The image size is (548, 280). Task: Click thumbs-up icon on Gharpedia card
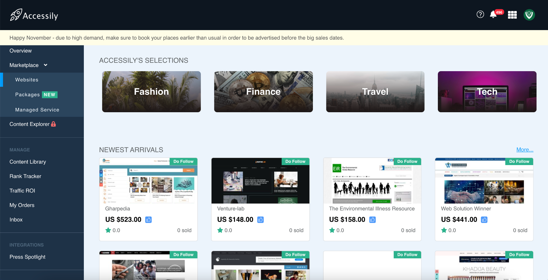point(148,220)
